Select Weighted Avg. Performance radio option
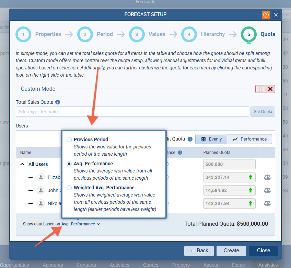The image size is (291, 268). pyautogui.click(x=69, y=188)
